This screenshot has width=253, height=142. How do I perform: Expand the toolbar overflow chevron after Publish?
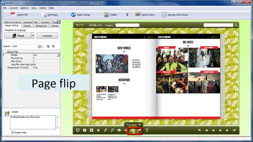(x=127, y=15)
